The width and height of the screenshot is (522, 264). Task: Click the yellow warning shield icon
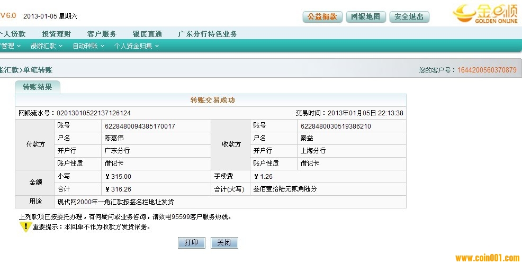25,227
